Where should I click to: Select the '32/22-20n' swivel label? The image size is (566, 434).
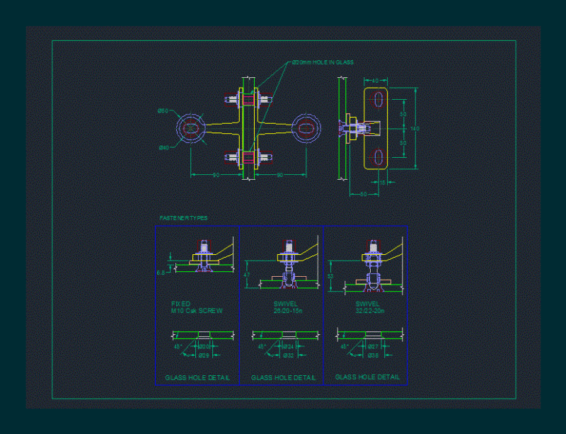[370, 311]
